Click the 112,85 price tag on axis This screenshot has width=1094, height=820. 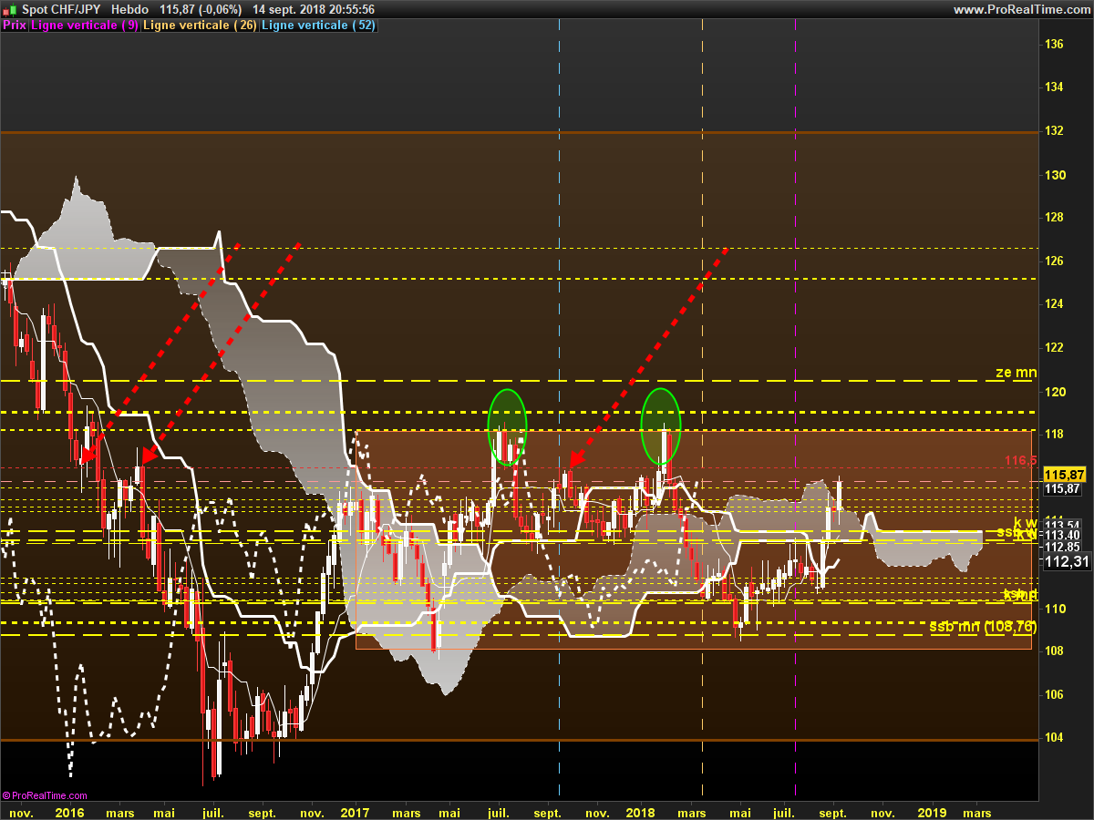1062,547
